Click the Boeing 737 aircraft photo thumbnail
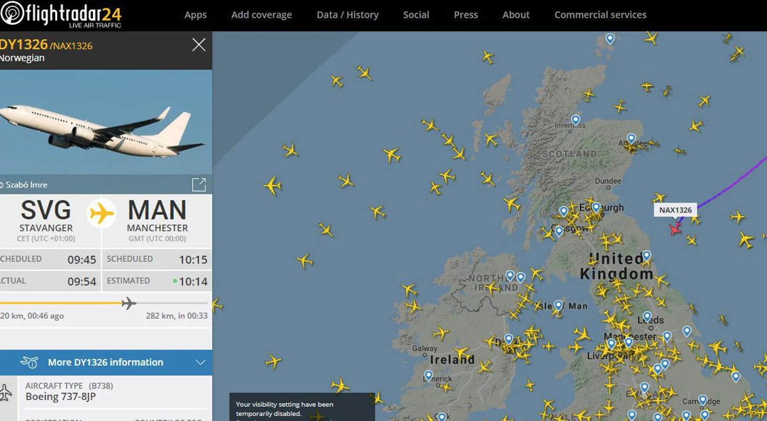This screenshot has width=767, height=421. pyautogui.click(x=106, y=122)
